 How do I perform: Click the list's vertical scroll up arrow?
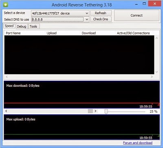point(156,38)
